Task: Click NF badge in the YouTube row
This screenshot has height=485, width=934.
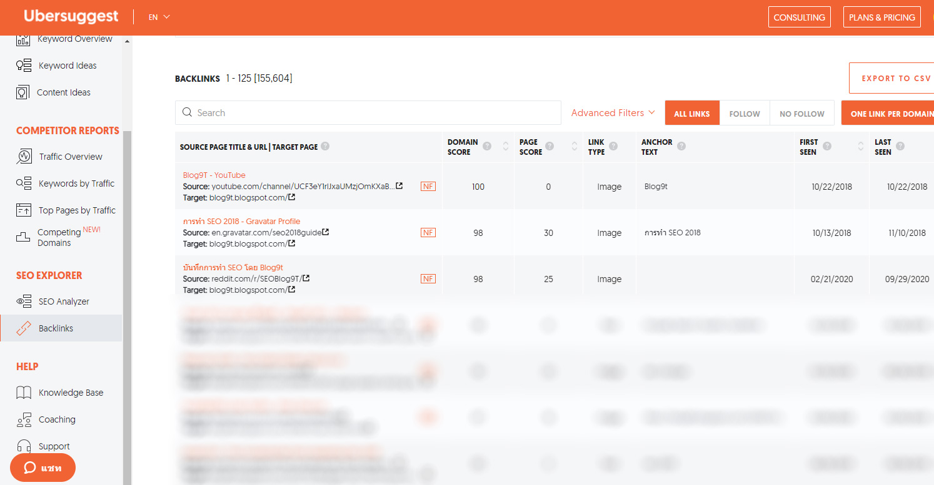Action: tap(428, 186)
